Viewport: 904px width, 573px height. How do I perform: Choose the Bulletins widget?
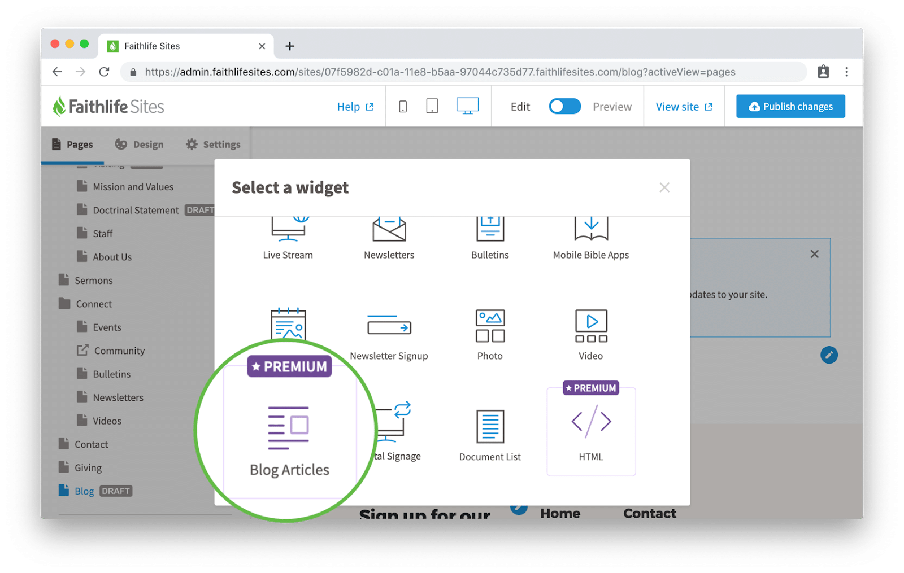(x=490, y=238)
